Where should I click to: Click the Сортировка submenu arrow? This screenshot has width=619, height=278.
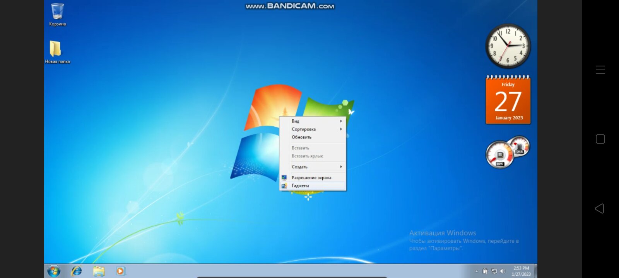coord(341,129)
